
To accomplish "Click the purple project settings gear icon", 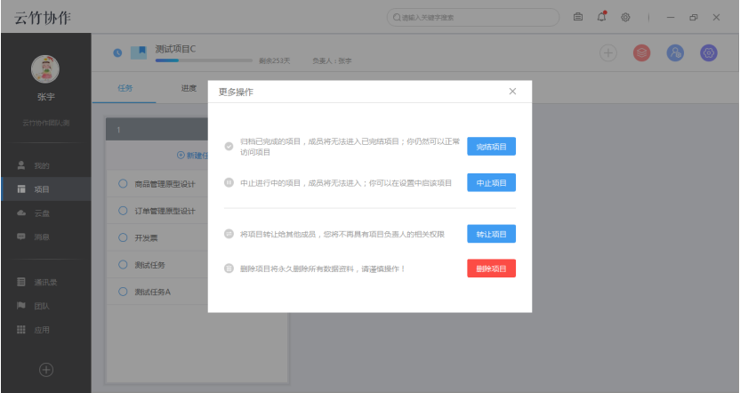I will 709,53.
